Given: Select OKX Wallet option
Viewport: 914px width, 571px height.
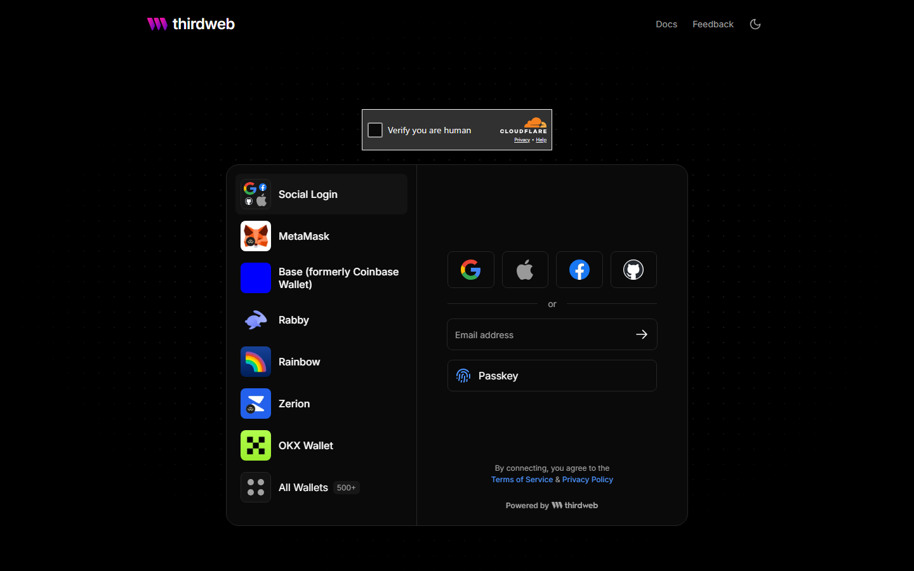Looking at the screenshot, I should click(x=321, y=445).
